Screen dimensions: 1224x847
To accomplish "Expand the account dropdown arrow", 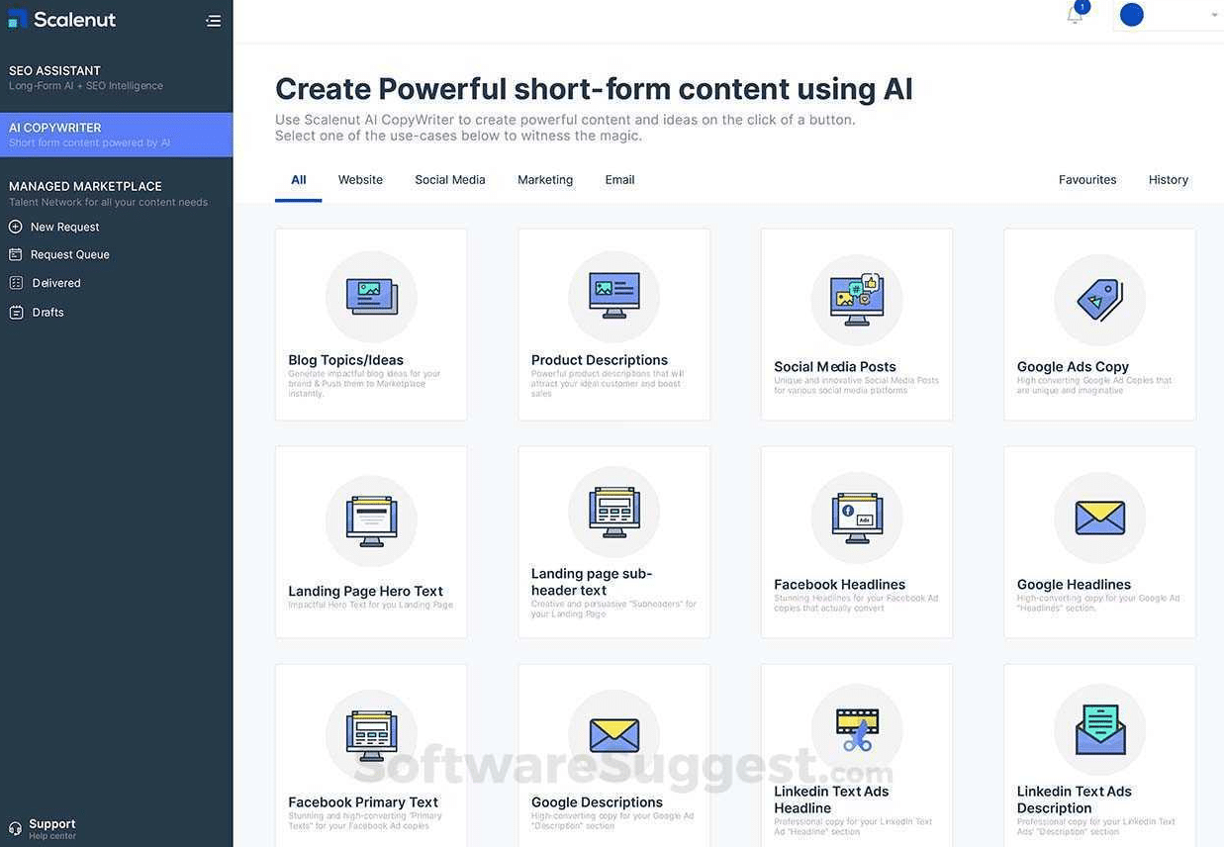I will point(1214,15).
